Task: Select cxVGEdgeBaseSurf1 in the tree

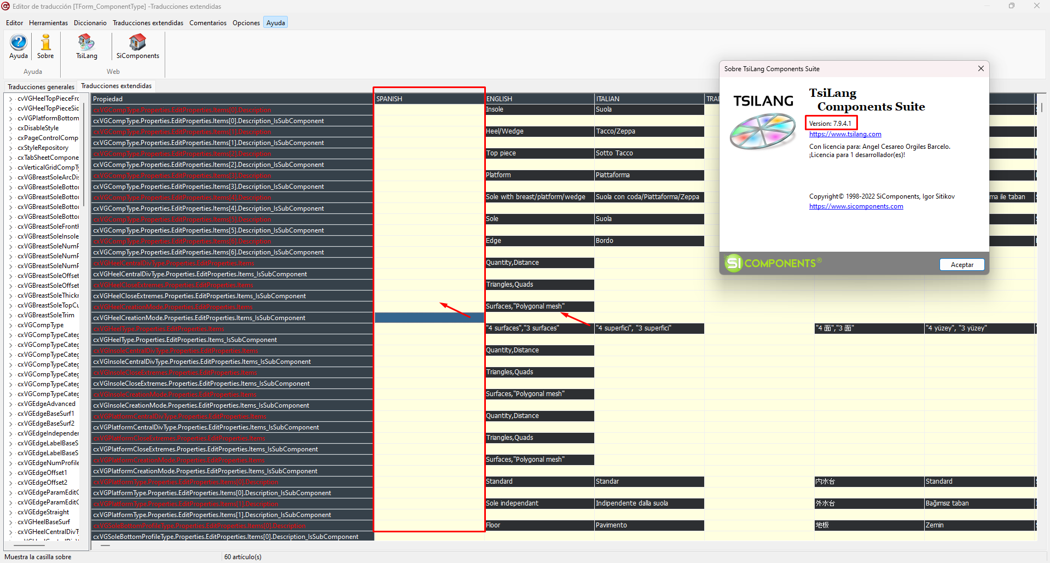Action: pos(45,414)
